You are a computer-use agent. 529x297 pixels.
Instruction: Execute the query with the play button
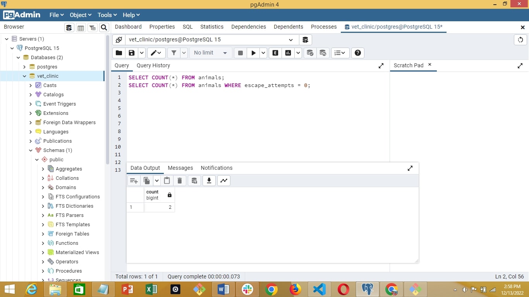tap(253, 53)
